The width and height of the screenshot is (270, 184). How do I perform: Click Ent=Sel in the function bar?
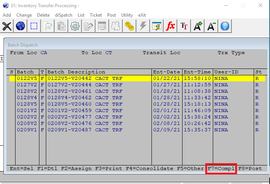click(x=22, y=168)
